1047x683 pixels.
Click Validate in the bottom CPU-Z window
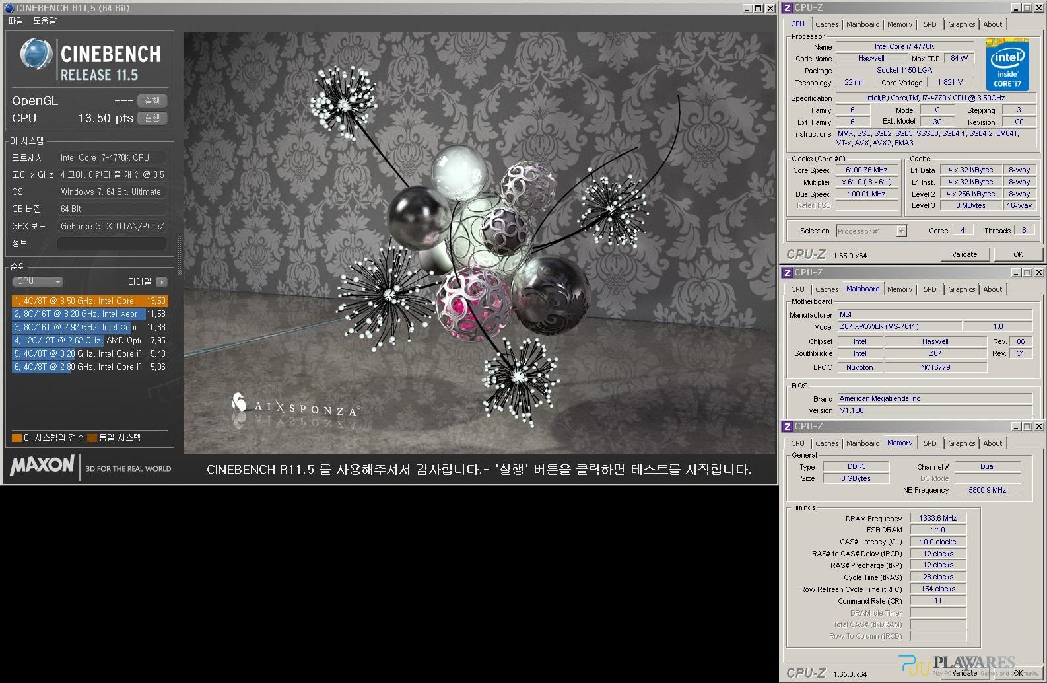coord(964,673)
